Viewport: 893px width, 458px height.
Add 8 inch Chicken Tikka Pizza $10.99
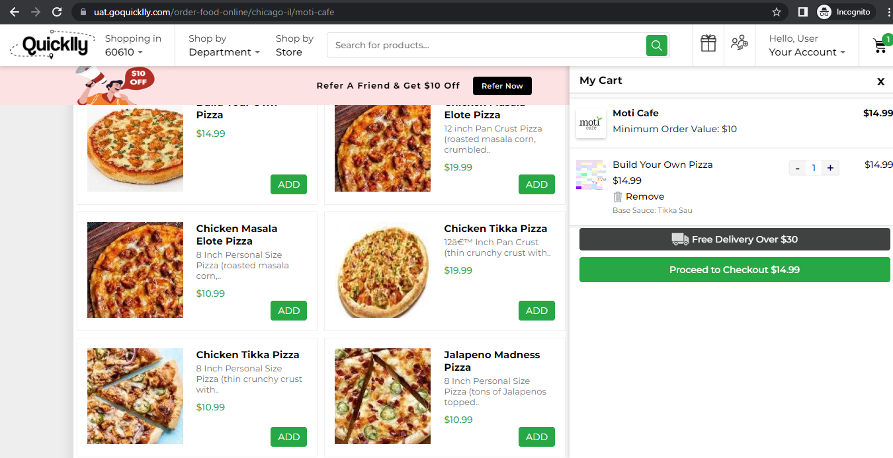coord(288,437)
